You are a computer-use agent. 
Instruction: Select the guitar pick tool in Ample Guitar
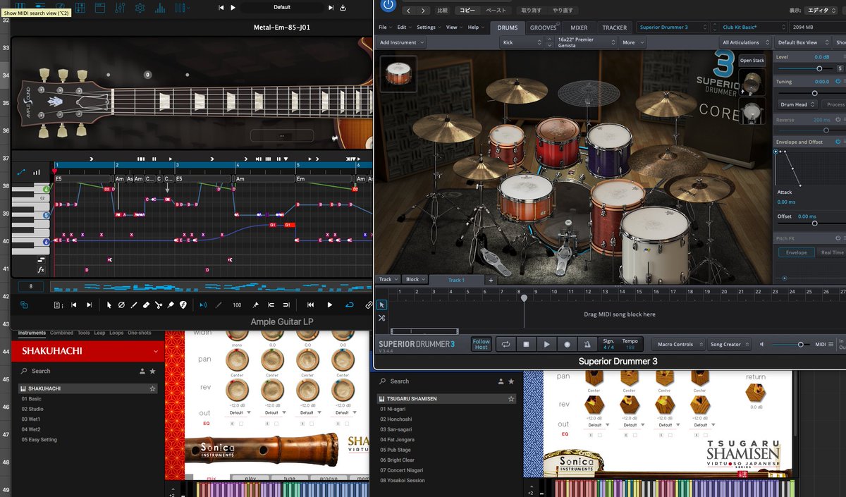coord(183,305)
